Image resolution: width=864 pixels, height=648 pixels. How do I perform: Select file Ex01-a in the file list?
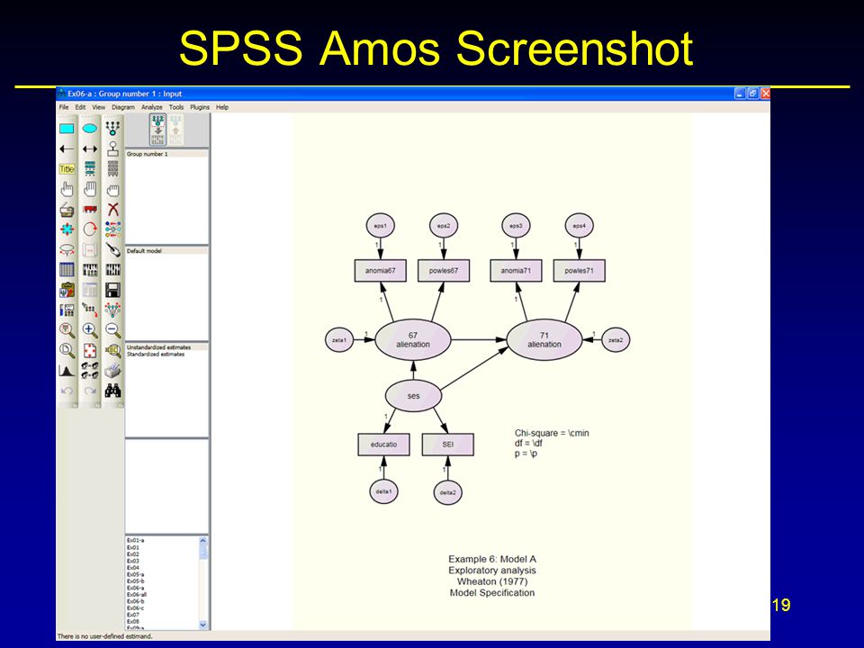(x=135, y=541)
